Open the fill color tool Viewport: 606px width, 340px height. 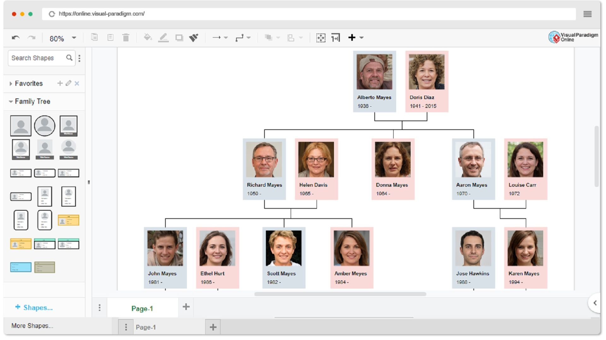point(148,37)
